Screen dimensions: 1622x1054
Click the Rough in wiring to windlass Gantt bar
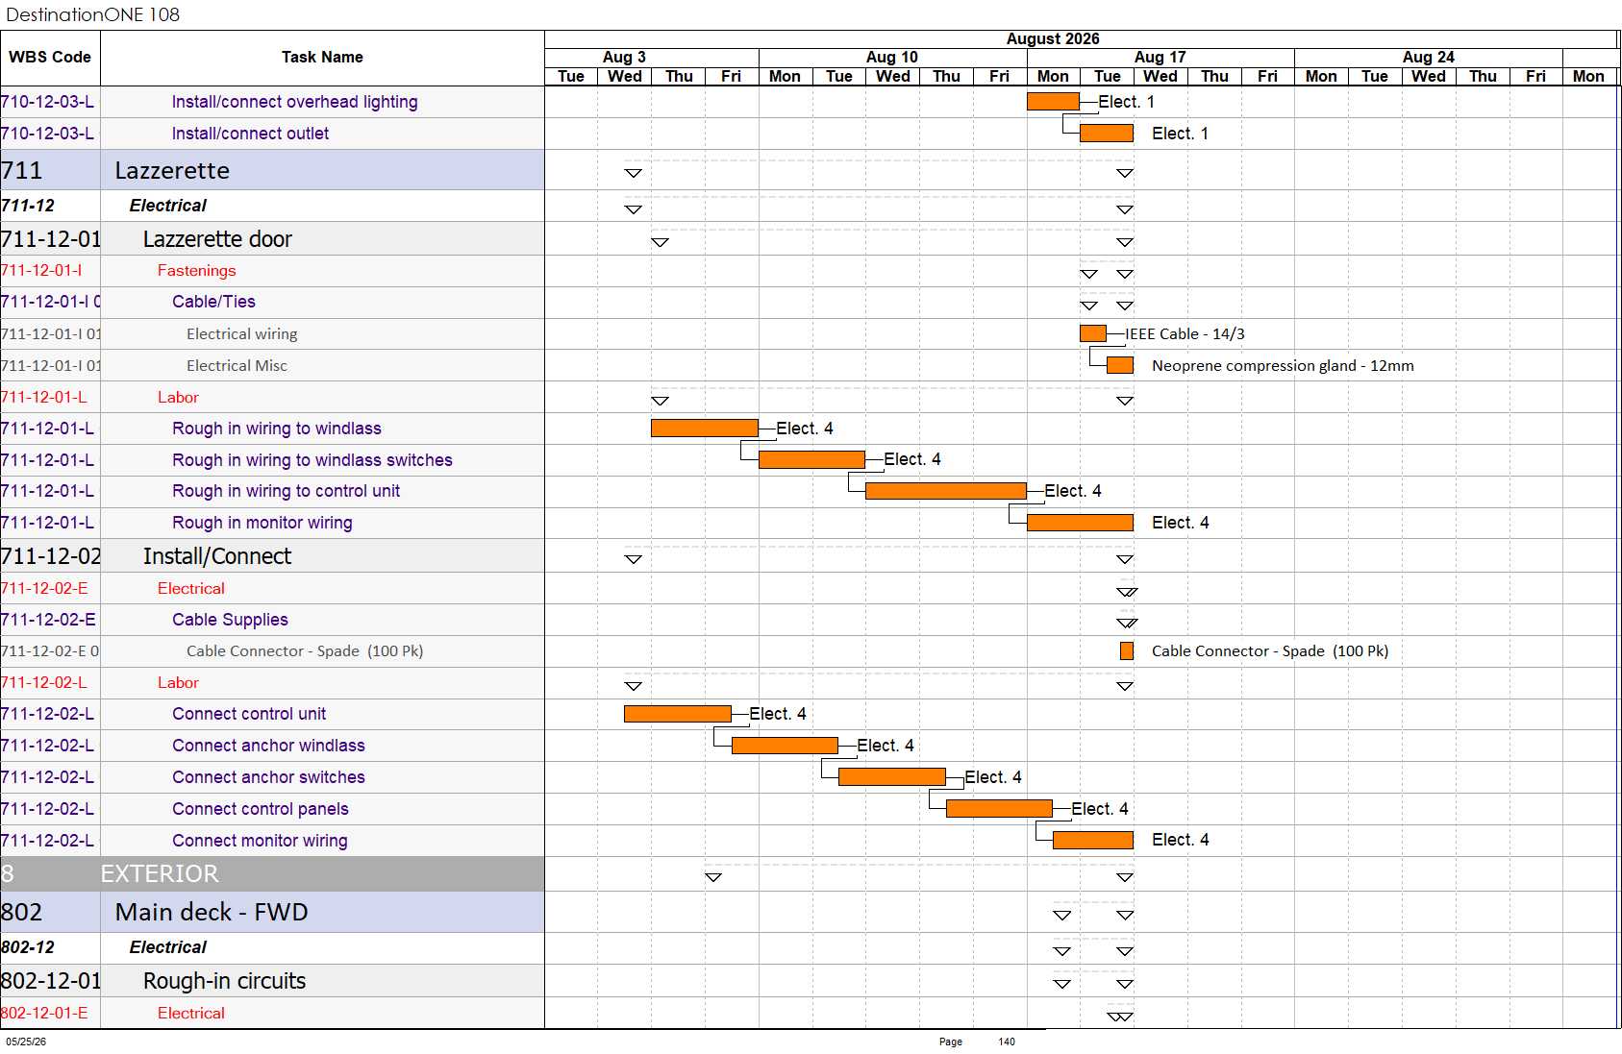click(x=704, y=429)
